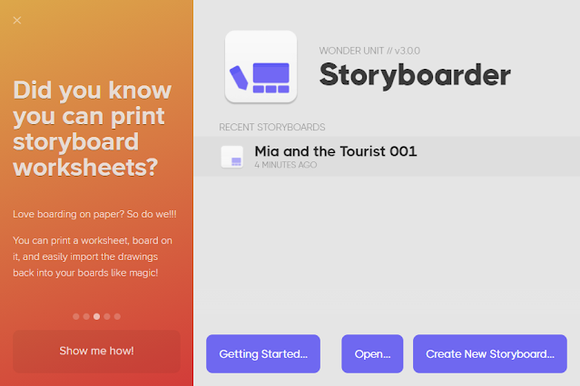Select the third tip pagination dot
The width and height of the screenshot is (580, 386).
96,316
